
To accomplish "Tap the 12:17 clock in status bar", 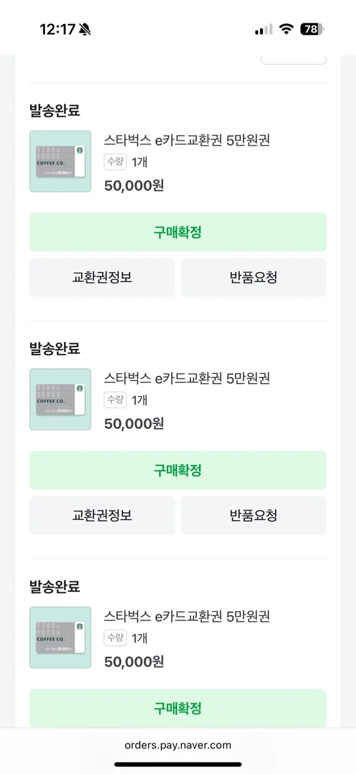I will coord(58,29).
